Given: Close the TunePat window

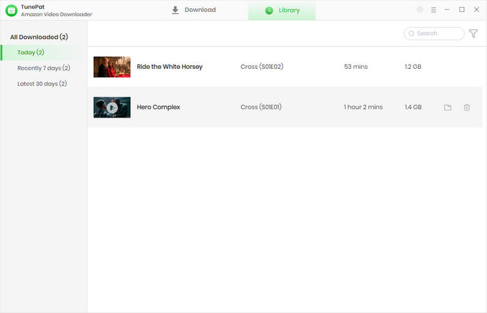Looking at the screenshot, I should pyautogui.click(x=477, y=10).
